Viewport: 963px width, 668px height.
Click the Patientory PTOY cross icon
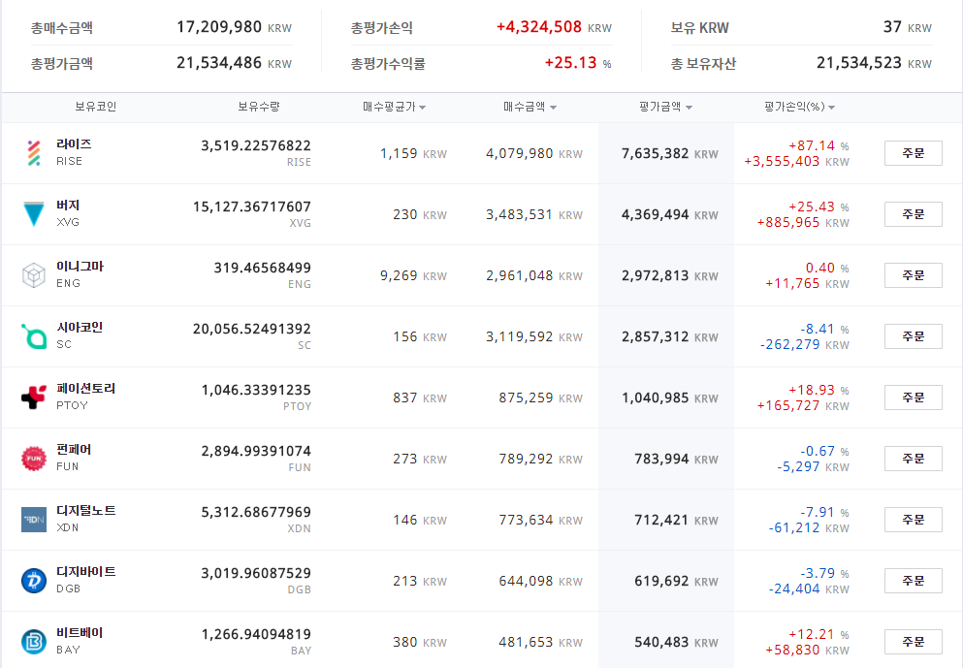pos(34,398)
